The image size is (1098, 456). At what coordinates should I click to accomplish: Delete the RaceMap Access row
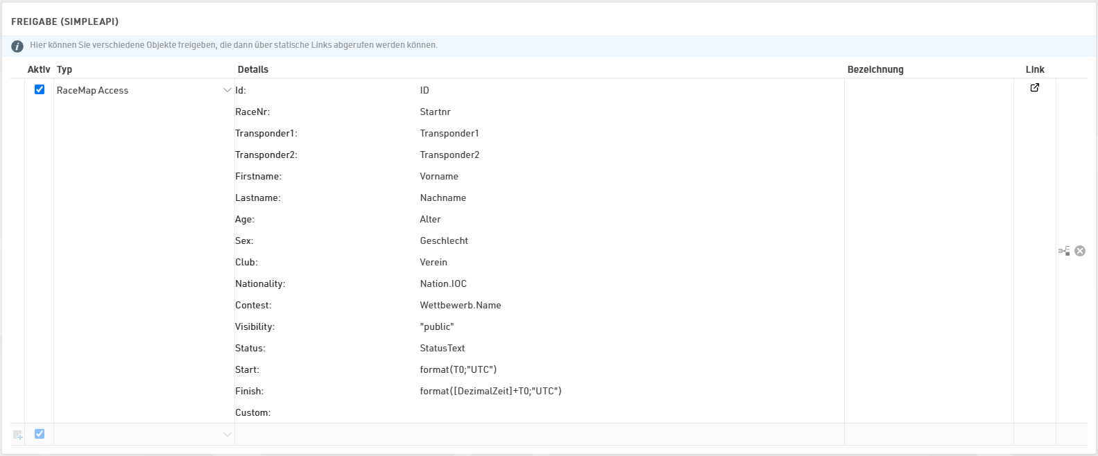click(1080, 251)
